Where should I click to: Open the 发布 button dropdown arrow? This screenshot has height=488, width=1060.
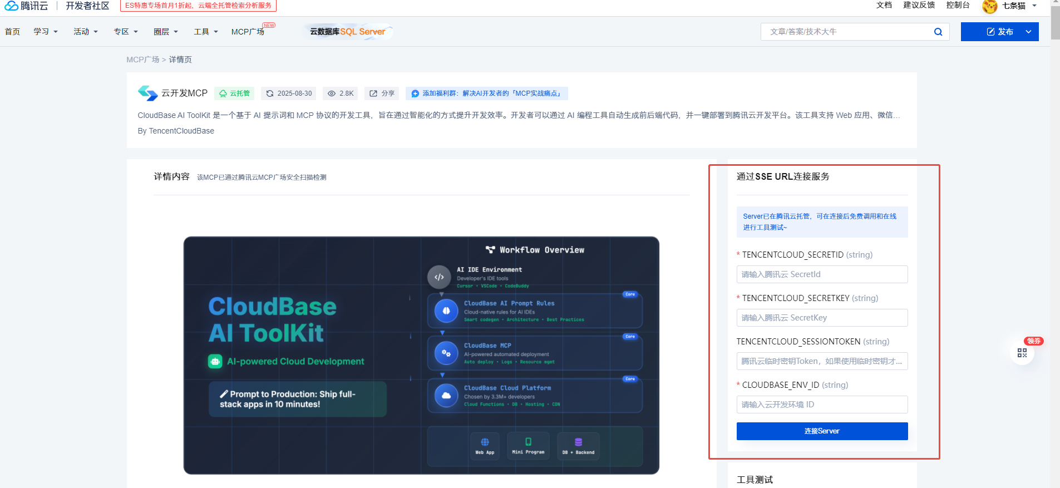click(1029, 32)
